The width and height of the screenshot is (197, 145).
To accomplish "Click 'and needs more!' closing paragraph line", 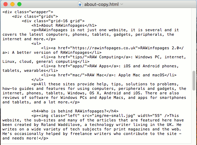I will point(25,138).
